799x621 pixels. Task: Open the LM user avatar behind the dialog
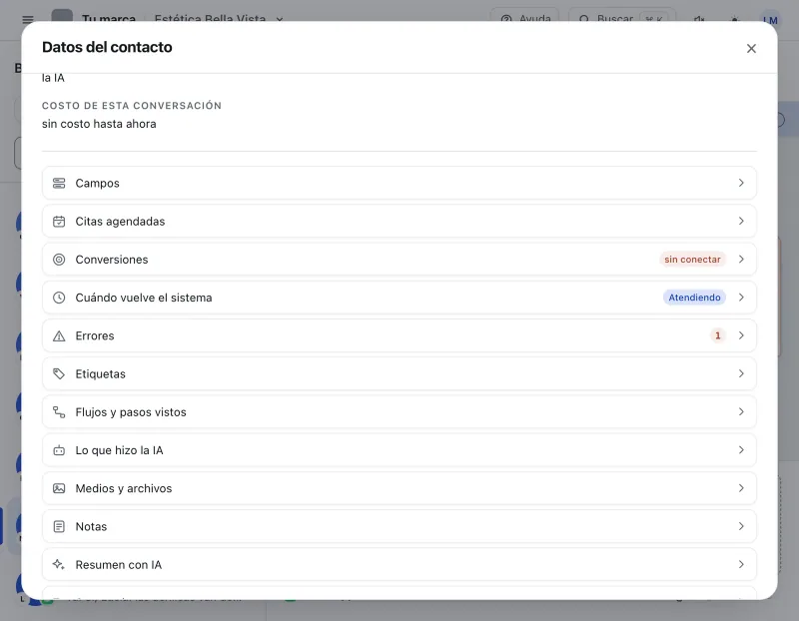[x=770, y=20]
